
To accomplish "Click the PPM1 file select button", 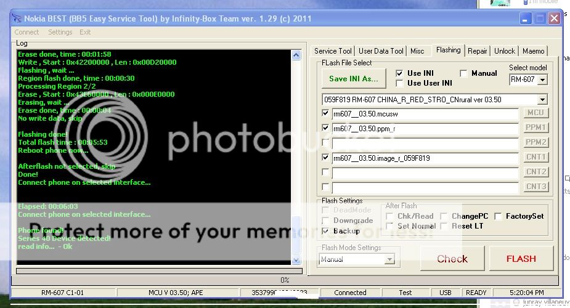I will point(535,128).
